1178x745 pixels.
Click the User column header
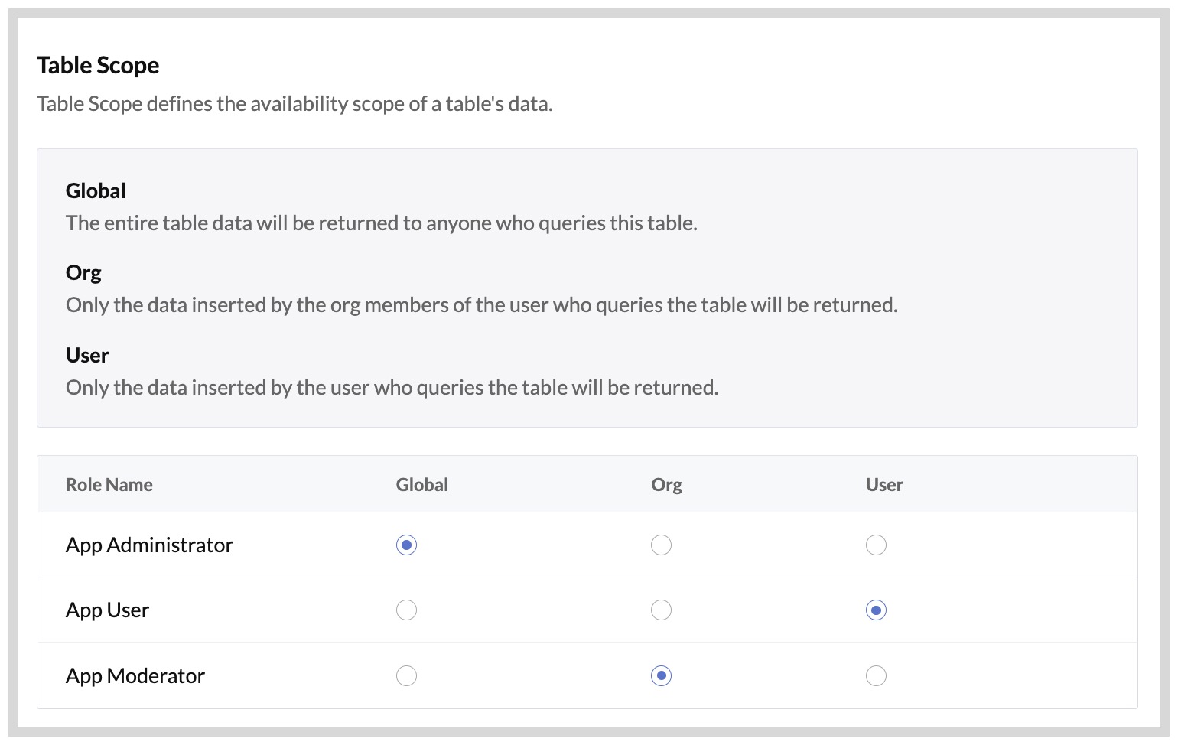click(884, 484)
